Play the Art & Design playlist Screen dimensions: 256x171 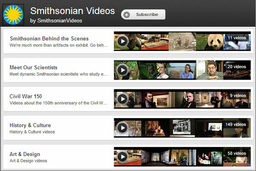pyautogui.click(x=122, y=157)
